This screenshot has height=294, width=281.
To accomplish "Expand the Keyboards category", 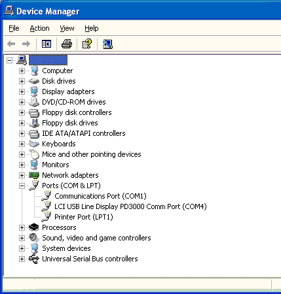I will click(22, 144).
